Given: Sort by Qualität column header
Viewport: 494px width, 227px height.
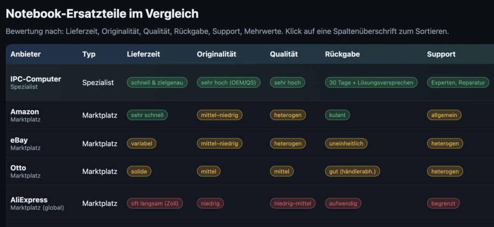Looking at the screenshot, I should tap(284, 54).
